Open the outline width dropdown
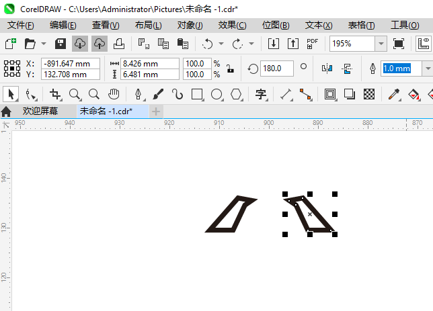Viewport: 433px width, 311px height. (x=428, y=69)
